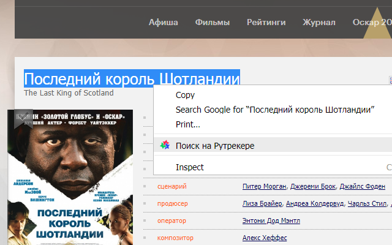Click the highlighted title Последний король Шотландии
This screenshot has height=245, width=392.
coord(132,79)
